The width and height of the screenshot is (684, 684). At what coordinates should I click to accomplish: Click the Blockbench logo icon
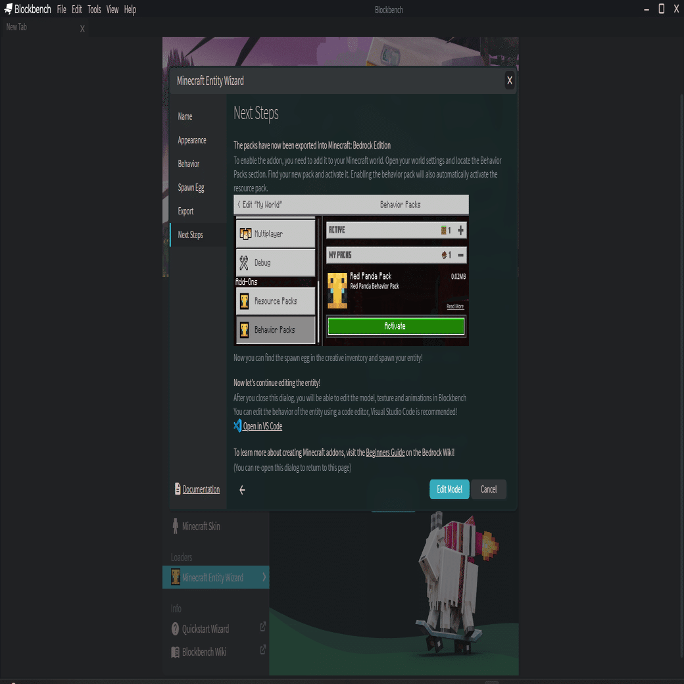pyautogui.click(x=9, y=9)
